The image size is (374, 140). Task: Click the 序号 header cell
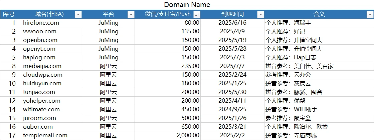click(8, 14)
